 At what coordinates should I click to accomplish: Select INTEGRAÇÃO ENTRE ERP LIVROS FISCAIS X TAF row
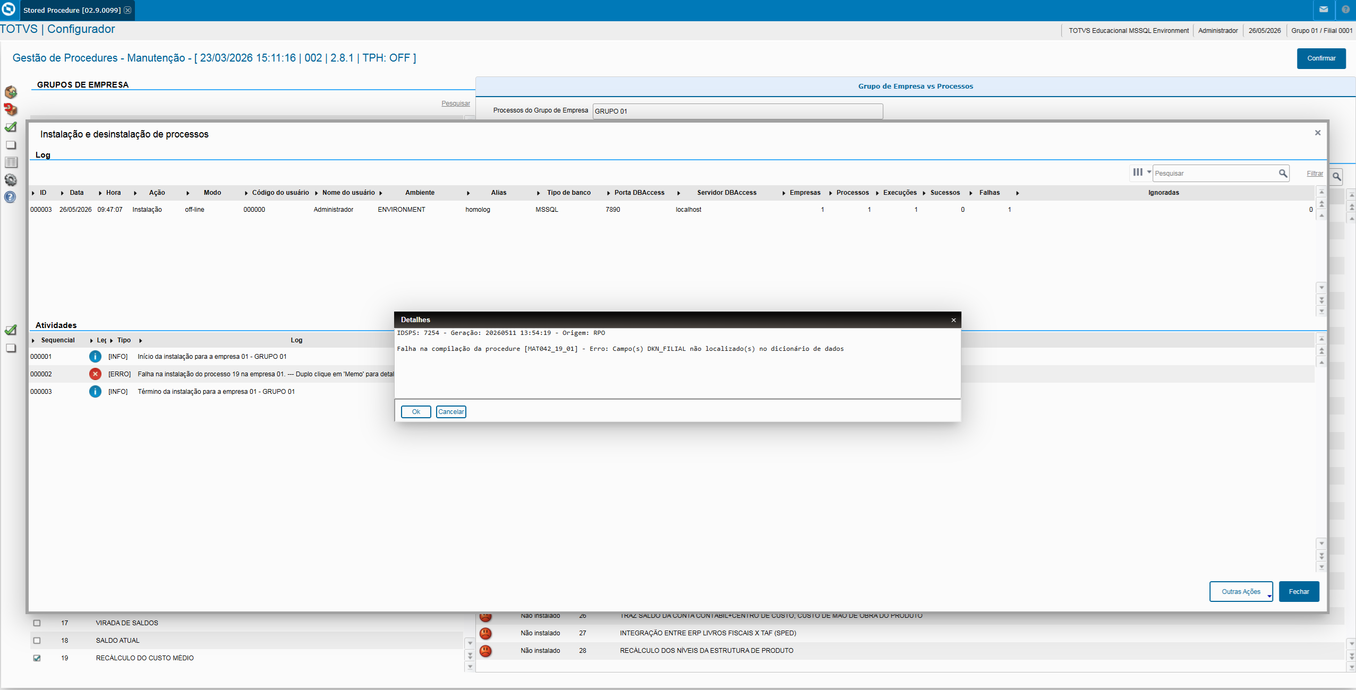click(x=911, y=633)
